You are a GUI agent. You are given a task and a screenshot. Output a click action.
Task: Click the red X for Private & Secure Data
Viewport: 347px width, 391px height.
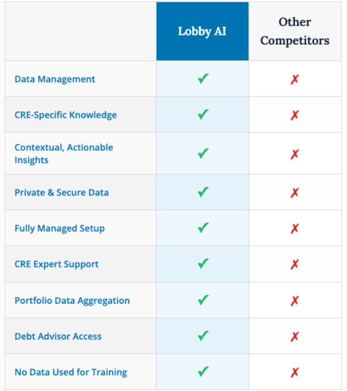pos(294,193)
